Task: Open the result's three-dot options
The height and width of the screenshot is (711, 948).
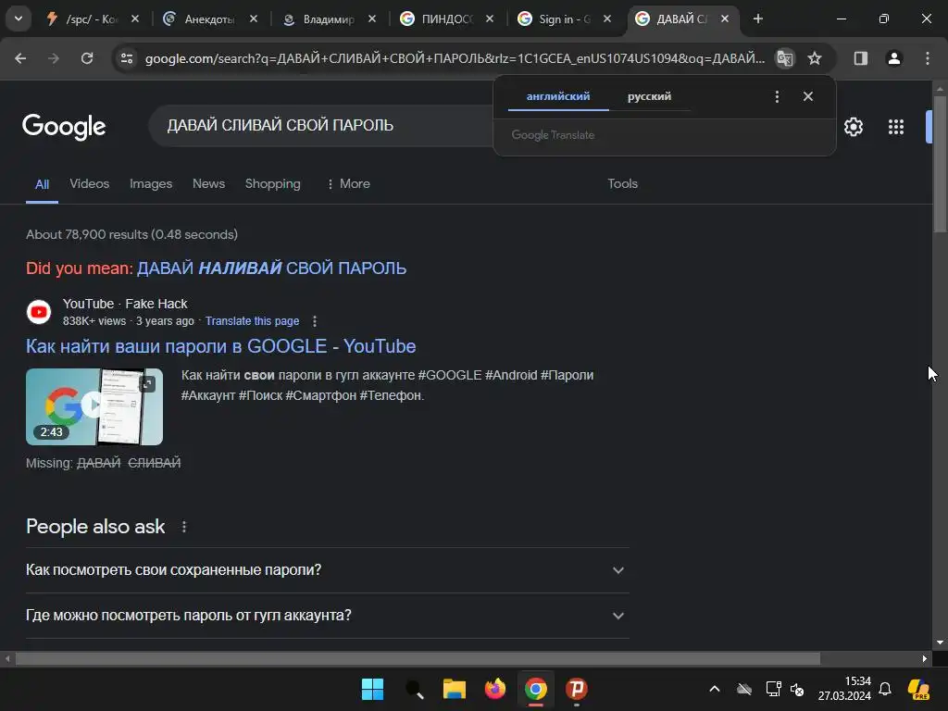Action: [x=315, y=321]
